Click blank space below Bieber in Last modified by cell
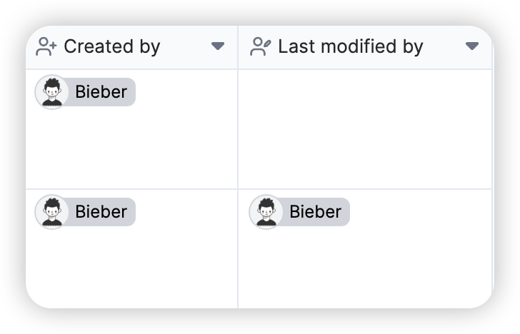Viewport: 520px width, 334px height. 365,268
